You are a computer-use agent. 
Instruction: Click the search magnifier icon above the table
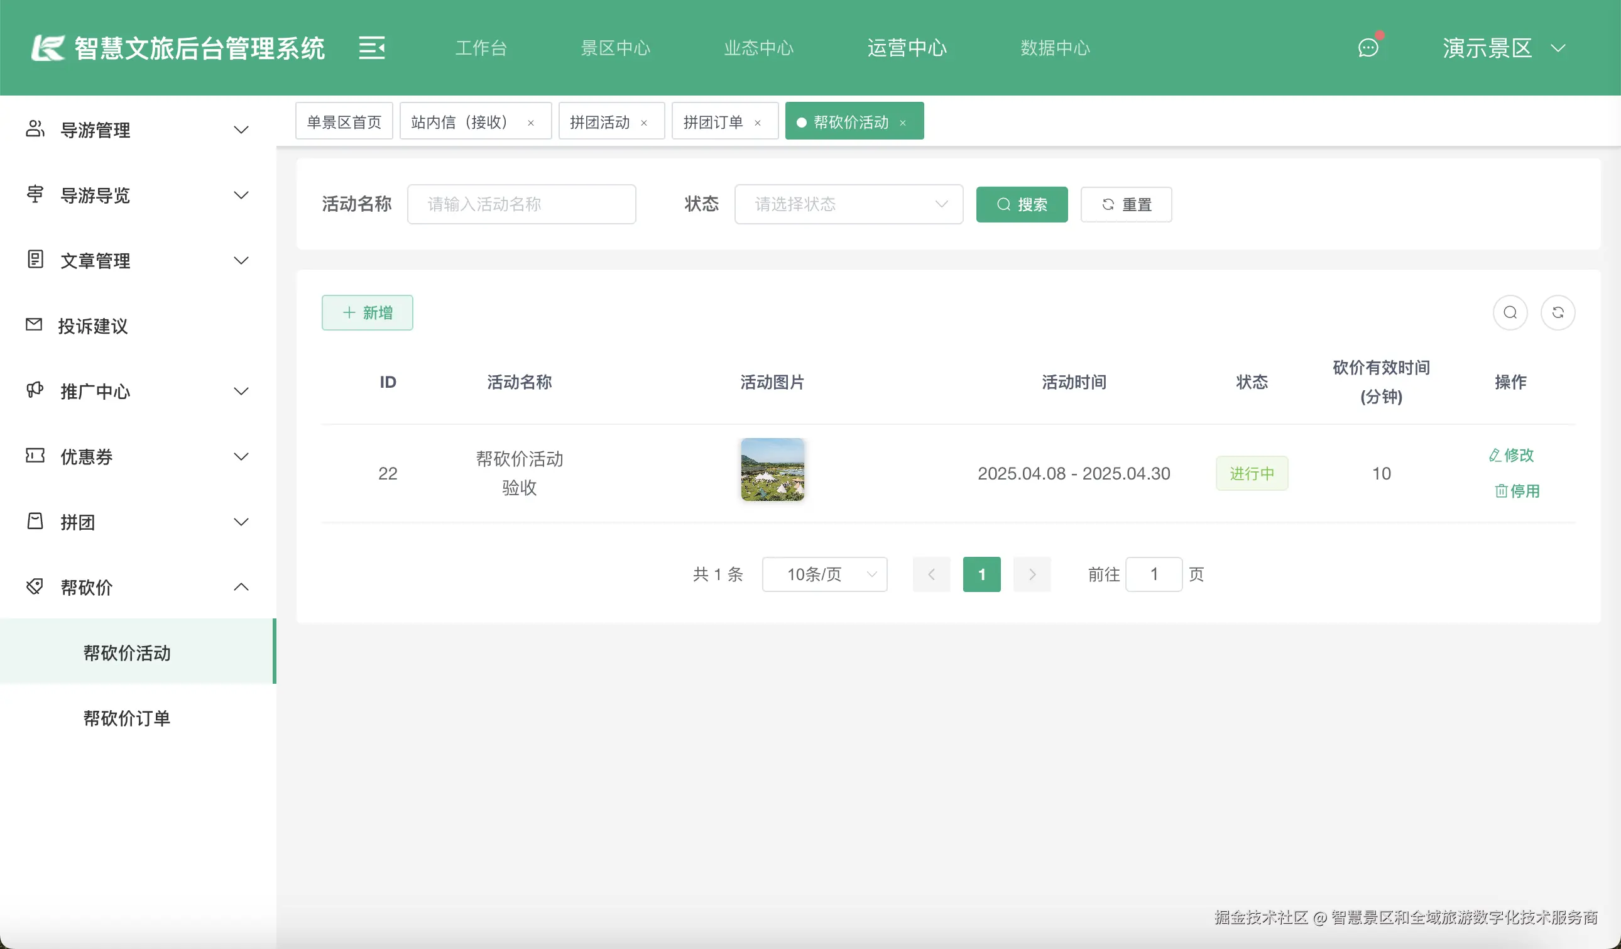pyautogui.click(x=1510, y=313)
